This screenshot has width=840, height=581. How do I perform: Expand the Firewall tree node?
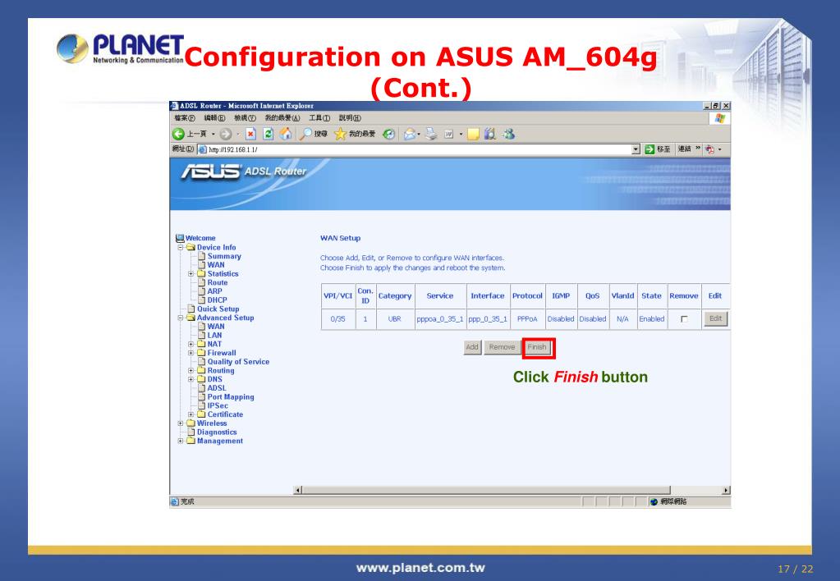click(x=190, y=353)
